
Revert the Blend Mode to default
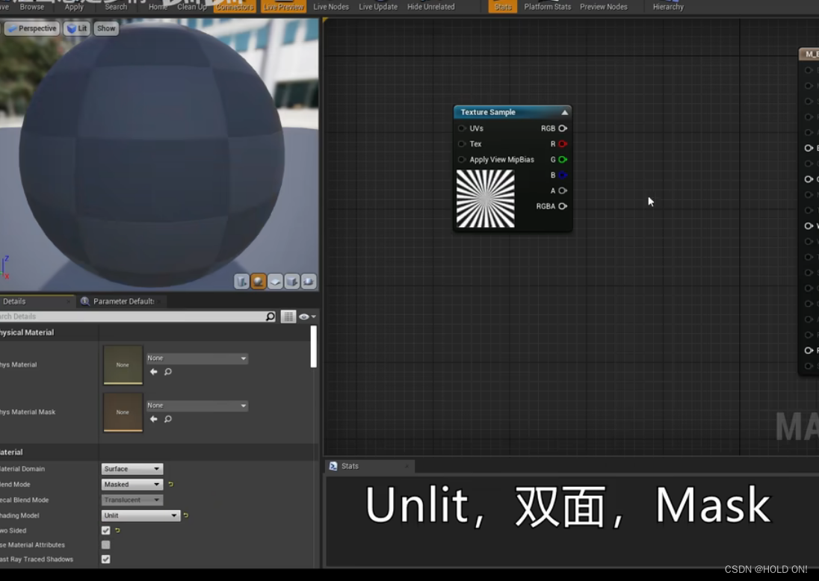click(x=170, y=484)
